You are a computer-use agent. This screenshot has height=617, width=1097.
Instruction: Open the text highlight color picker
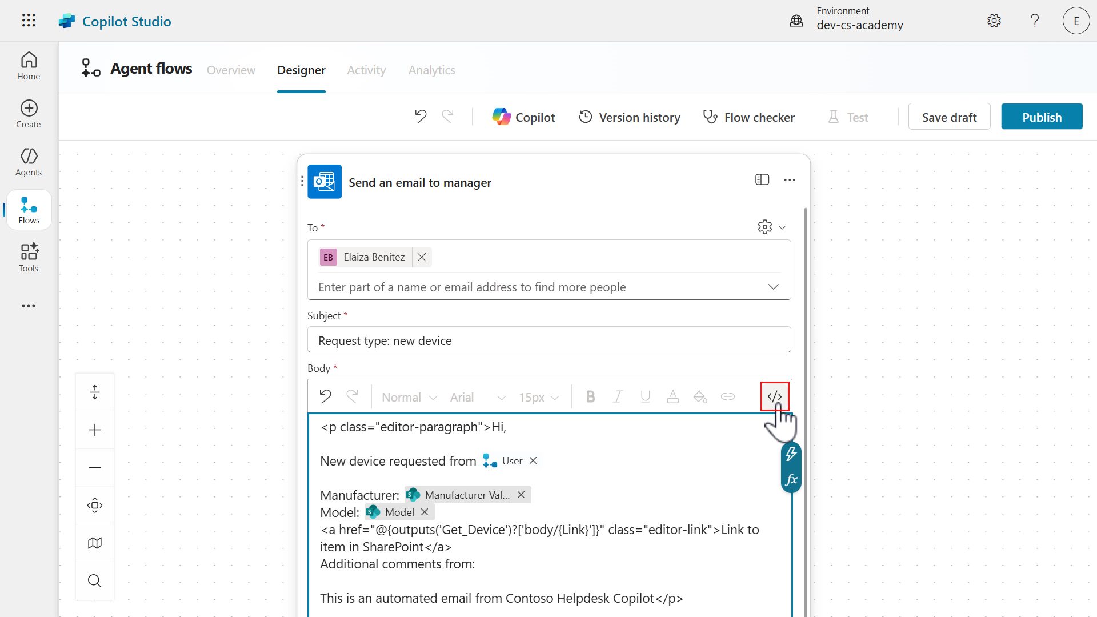tap(700, 396)
